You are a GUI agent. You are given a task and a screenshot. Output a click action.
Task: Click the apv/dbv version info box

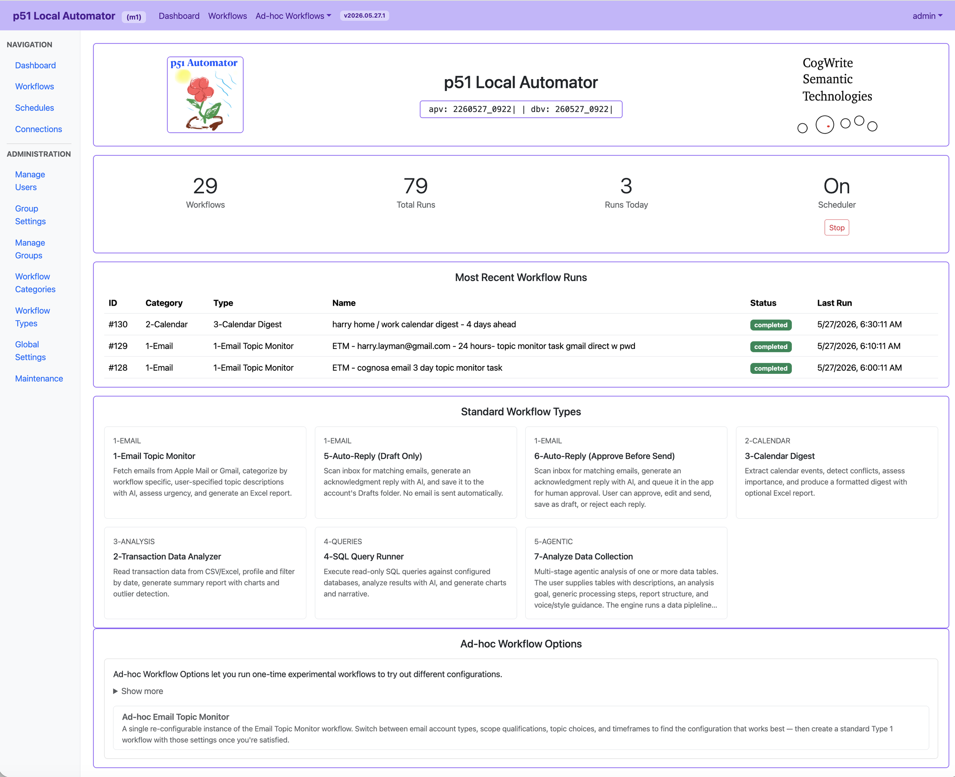pos(521,109)
